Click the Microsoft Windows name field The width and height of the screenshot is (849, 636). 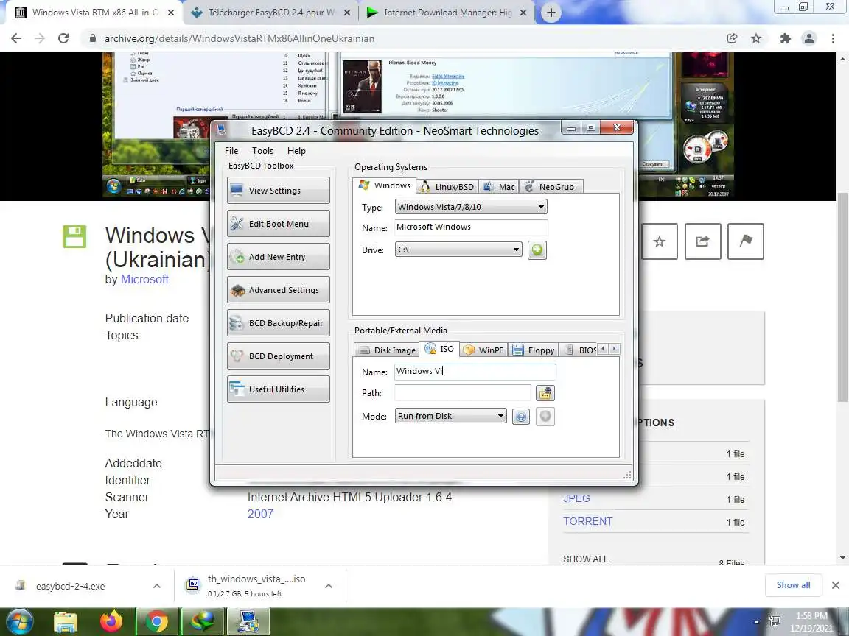tap(470, 227)
